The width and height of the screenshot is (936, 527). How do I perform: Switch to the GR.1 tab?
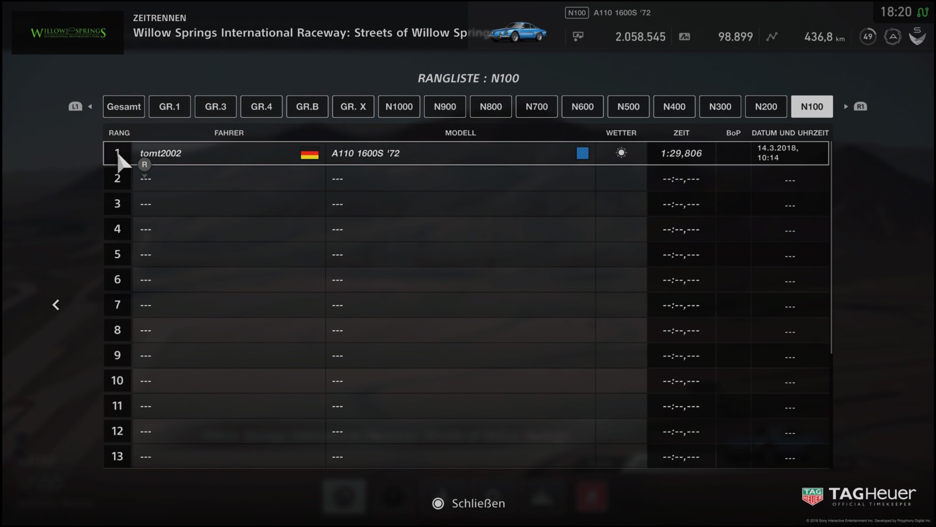tap(170, 107)
